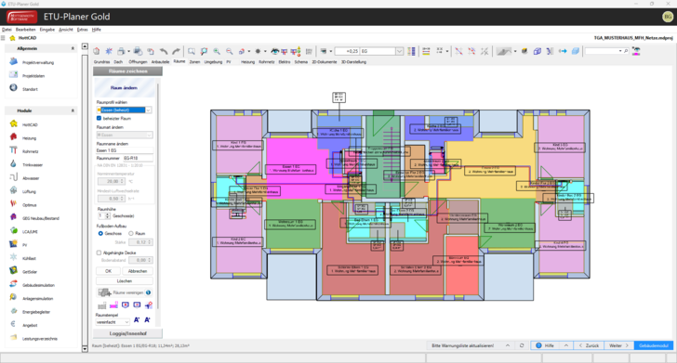Select the Raum radio button
This screenshot has height=363, width=677.
click(x=131, y=233)
